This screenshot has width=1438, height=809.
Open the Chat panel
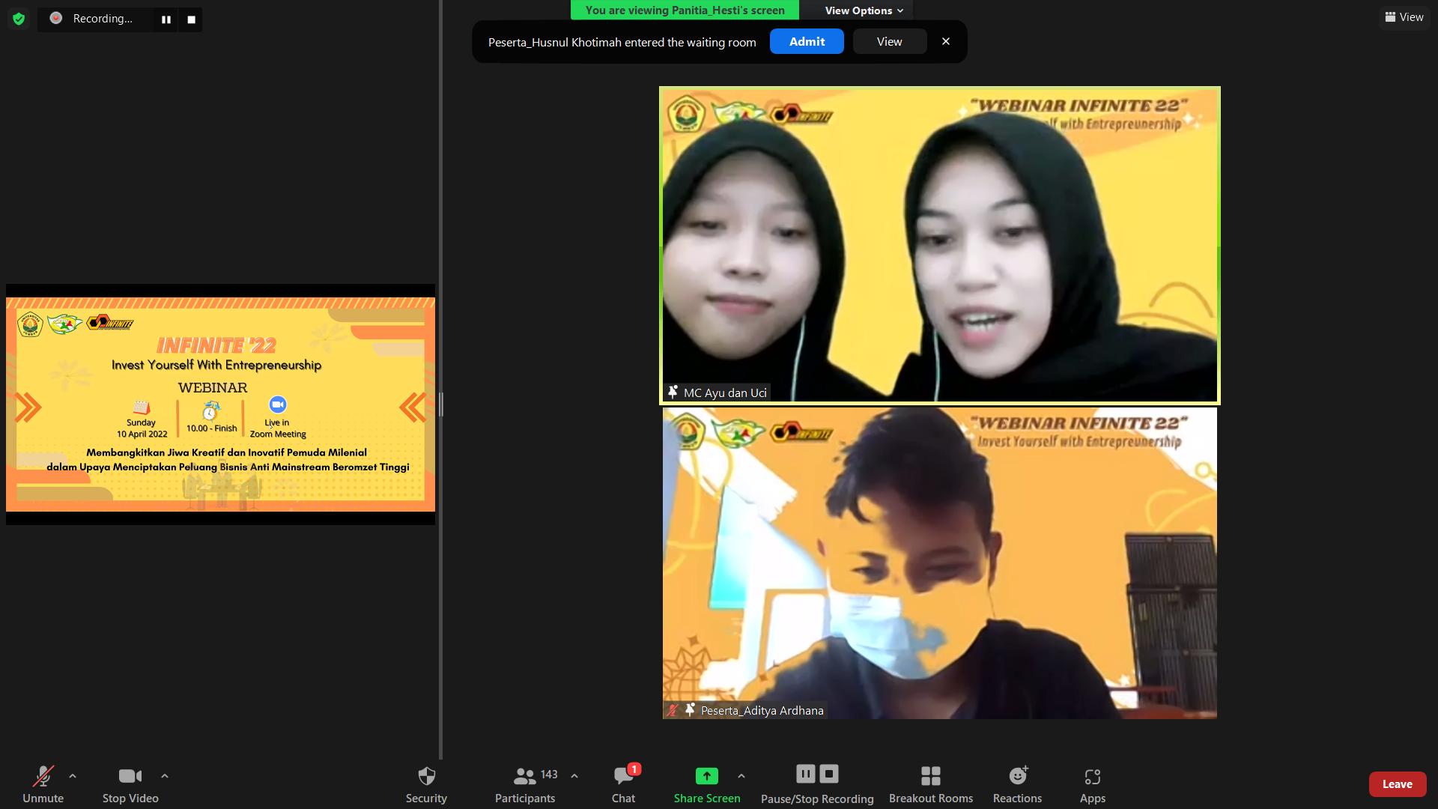click(x=623, y=776)
